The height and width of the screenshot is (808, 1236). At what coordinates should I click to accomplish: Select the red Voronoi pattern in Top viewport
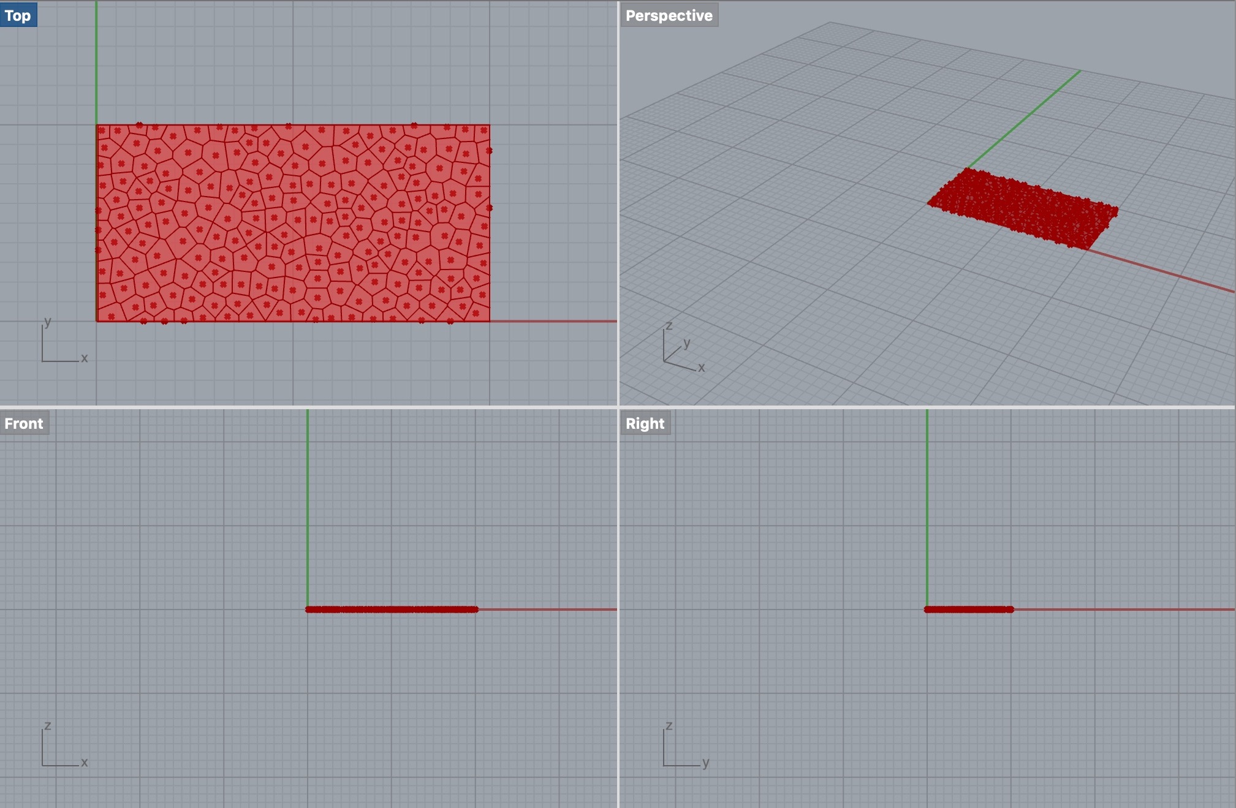point(293,223)
